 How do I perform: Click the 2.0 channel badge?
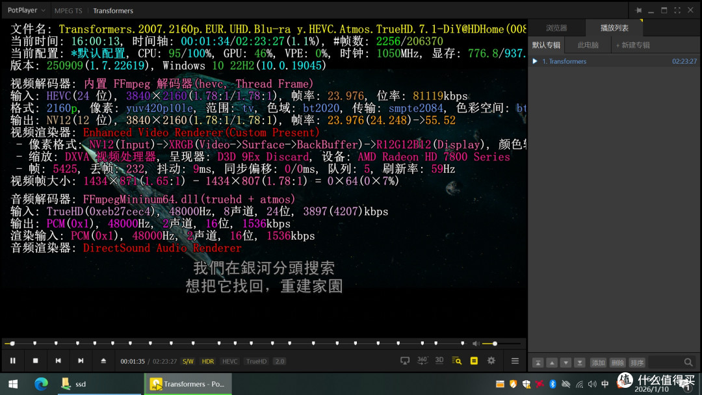279,361
